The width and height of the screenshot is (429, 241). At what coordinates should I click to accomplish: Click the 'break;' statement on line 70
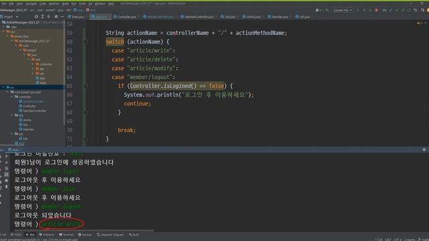pyautogui.click(x=127, y=130)
